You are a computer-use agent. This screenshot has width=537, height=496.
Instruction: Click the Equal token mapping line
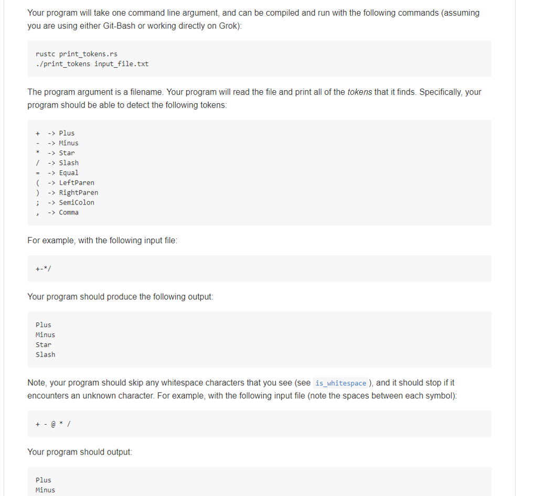(57, 173)
